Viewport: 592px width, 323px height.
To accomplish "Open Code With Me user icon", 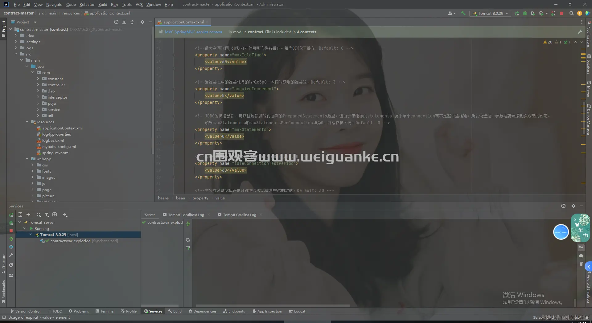I will [451, 13].
